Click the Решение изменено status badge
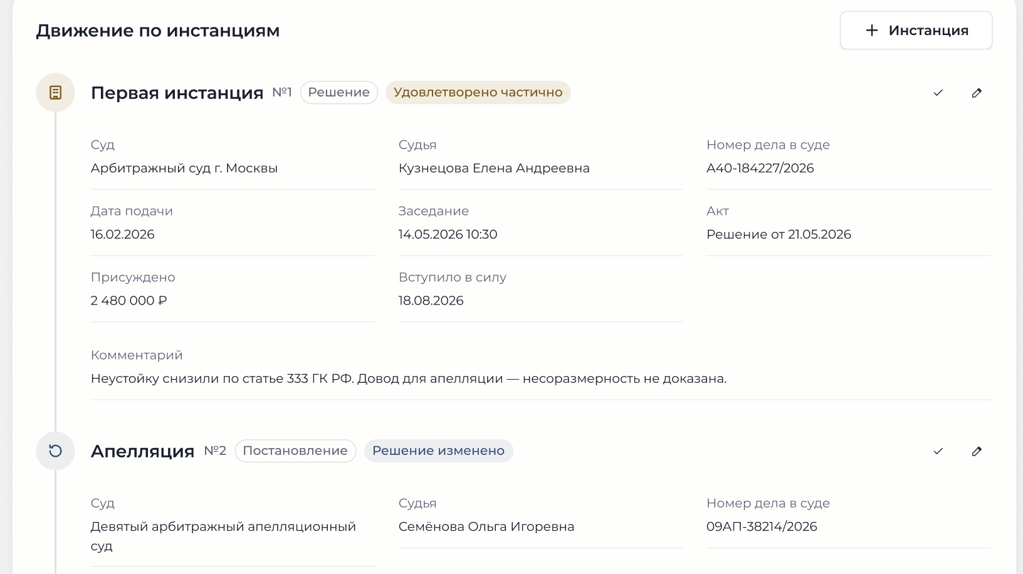Viewport: 1023px width, 574px height. point(439,451)
